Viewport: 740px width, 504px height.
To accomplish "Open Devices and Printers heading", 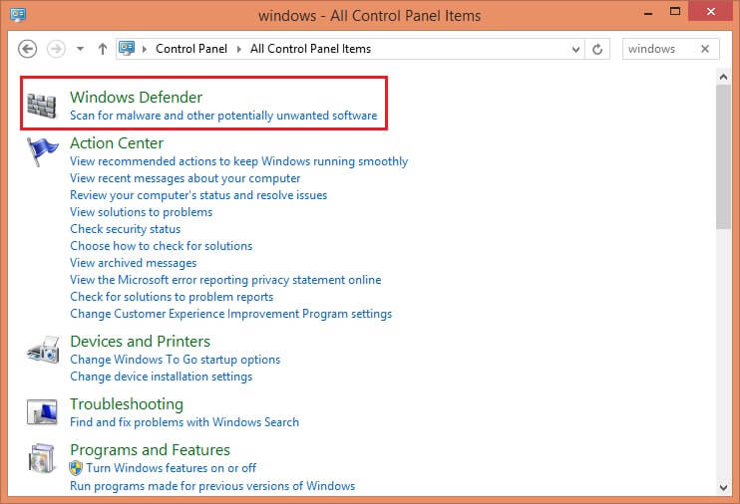I will point(141,341).
